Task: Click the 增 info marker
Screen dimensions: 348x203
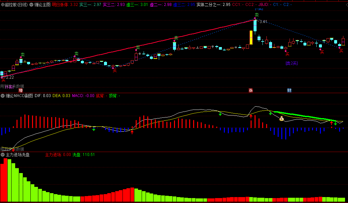Action: coord(21,90)
